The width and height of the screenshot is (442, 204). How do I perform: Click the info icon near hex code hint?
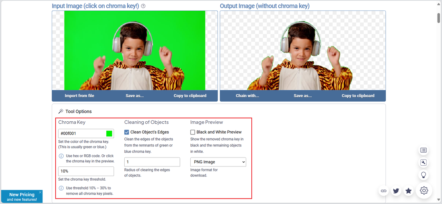[x=61, y=156]
